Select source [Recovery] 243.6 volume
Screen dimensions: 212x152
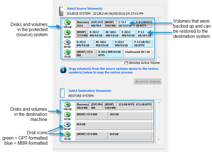82,24
